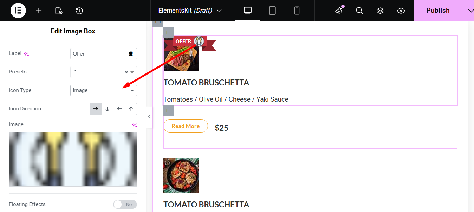Set icon direction to down arrow
474x212 pixels.
108,109
